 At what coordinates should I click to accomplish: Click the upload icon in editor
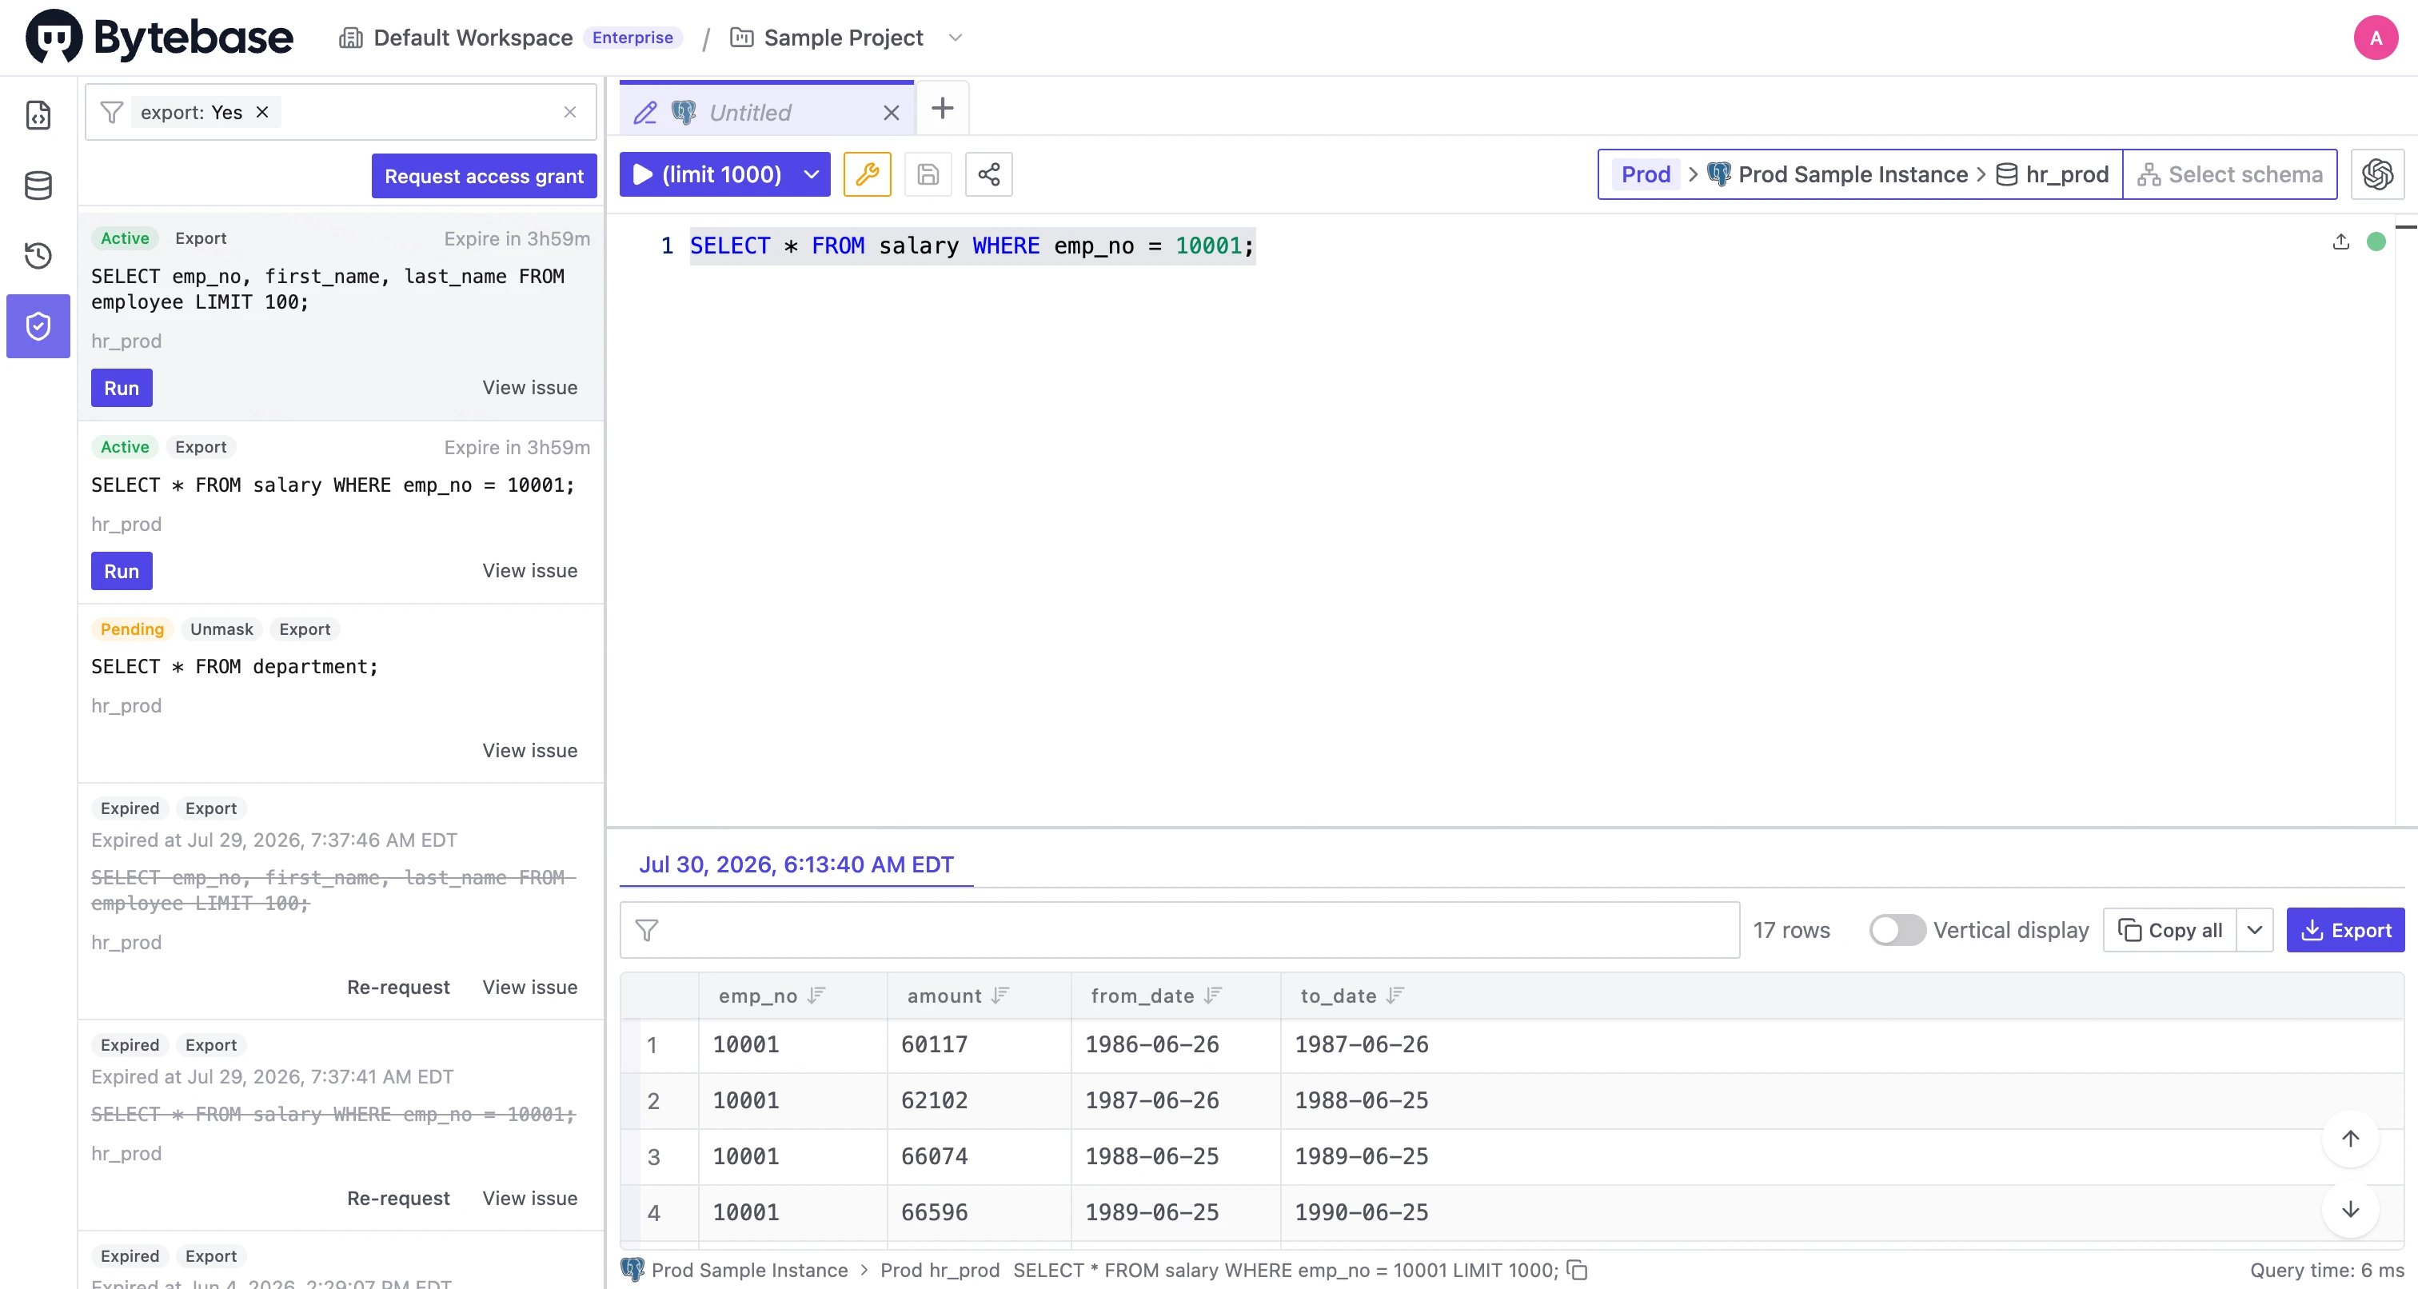(2341, 242)
